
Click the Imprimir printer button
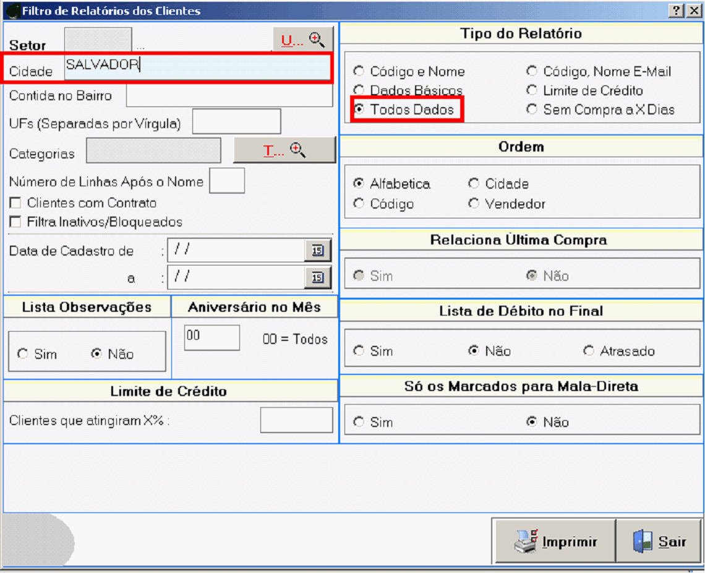tap(555, 541)
